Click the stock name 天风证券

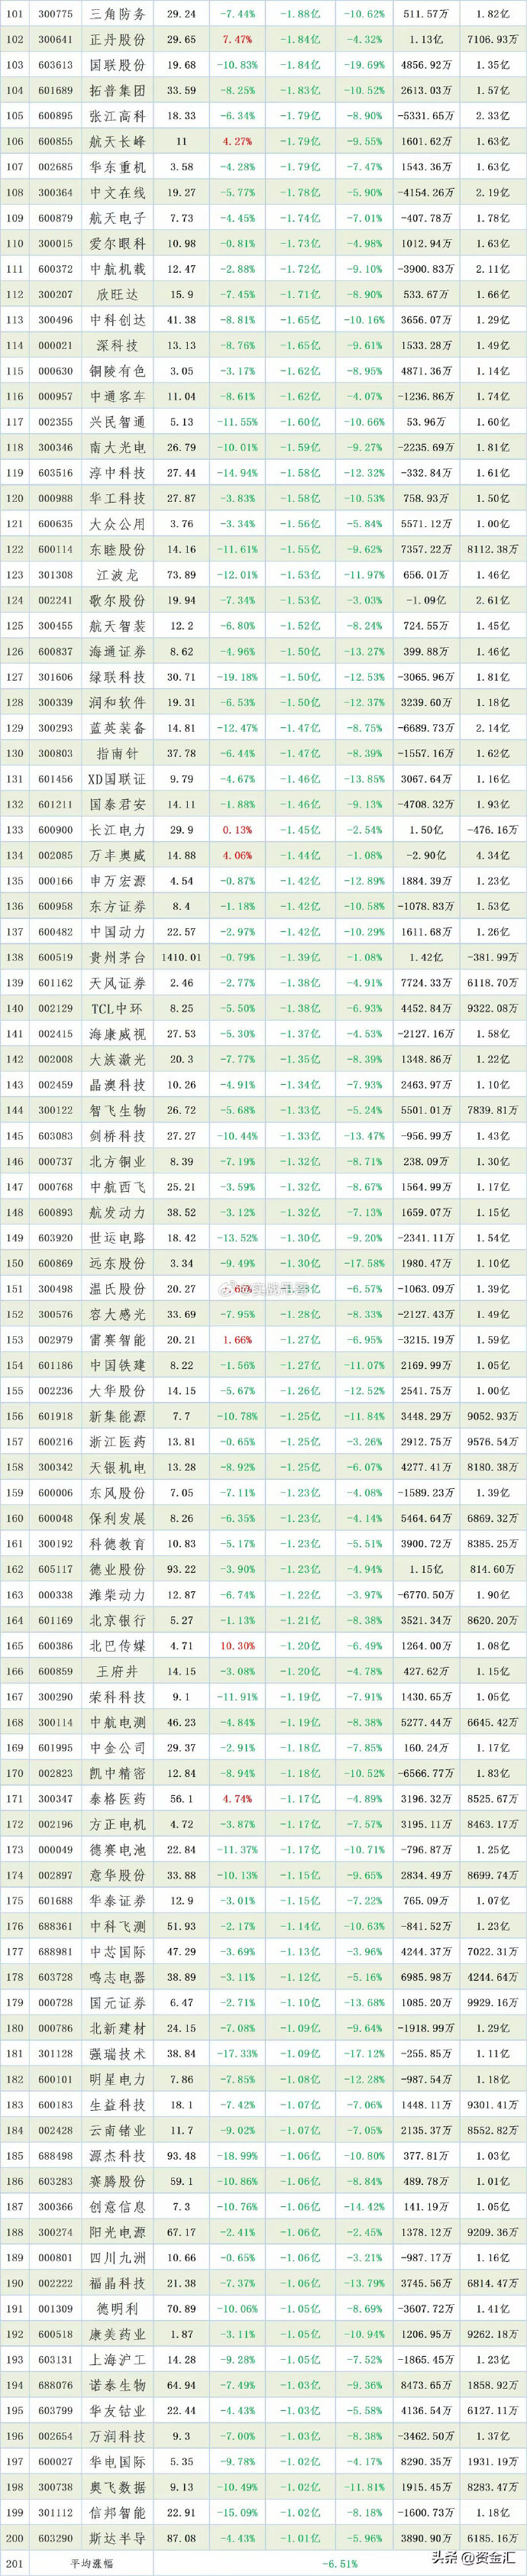coord(118,983)
